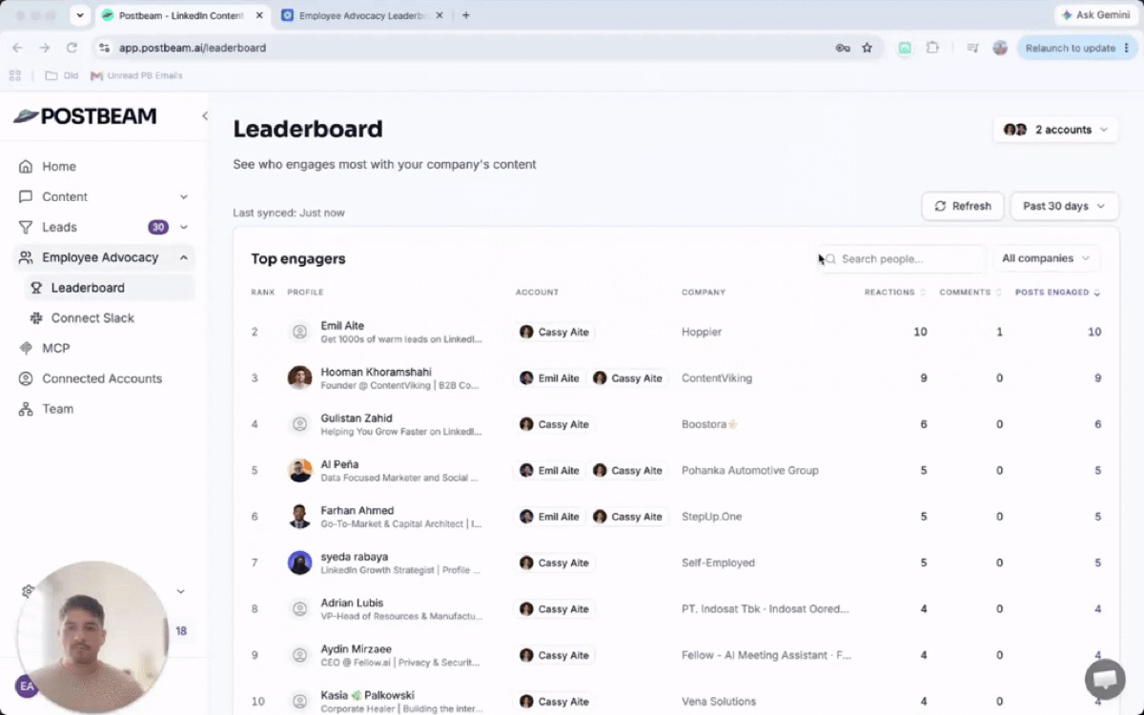The height and width of the screenshot is (715, 1144).
Task: Click Farhan Ahmed's profile photo
Action: click(x=299, y=516)
